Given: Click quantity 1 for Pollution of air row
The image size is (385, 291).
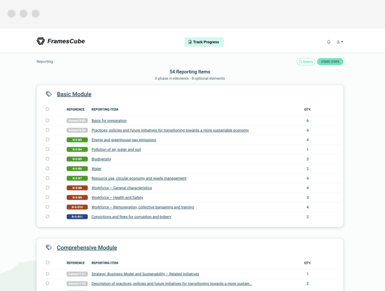Looking at the screenshot, I should click(308, 149).
